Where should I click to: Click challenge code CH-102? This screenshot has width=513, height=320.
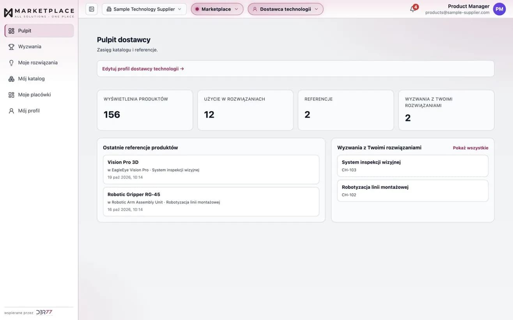(349, 195)
